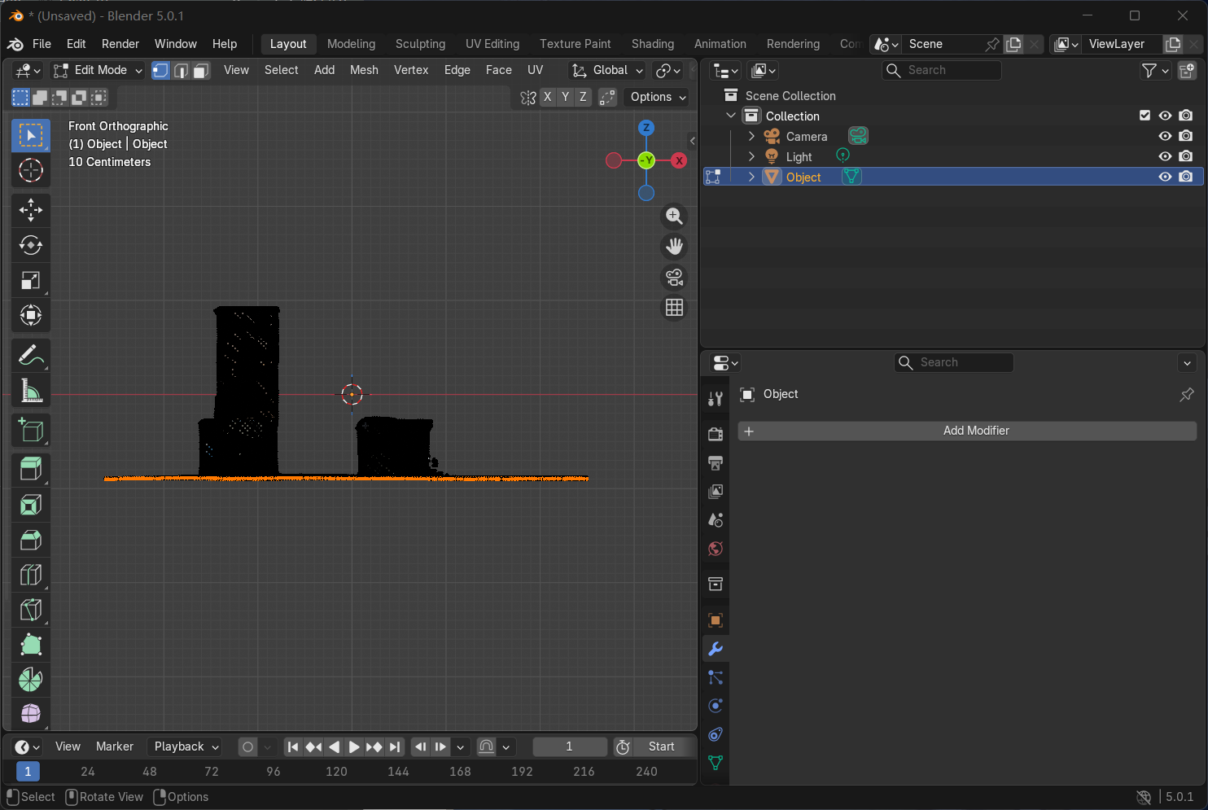Screen dimensions: 1208x810
Task: Open the Edit Mode dropdown
Action: coord(98,71)
